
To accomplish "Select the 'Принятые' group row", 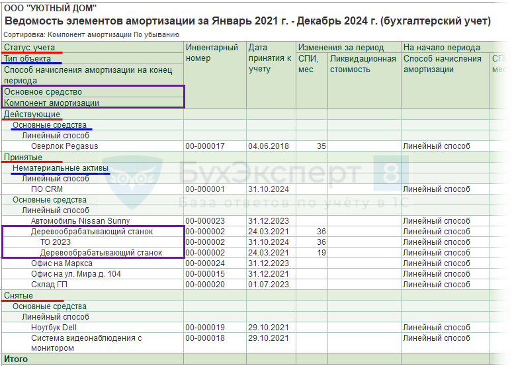I will click(x=93, y=157).
